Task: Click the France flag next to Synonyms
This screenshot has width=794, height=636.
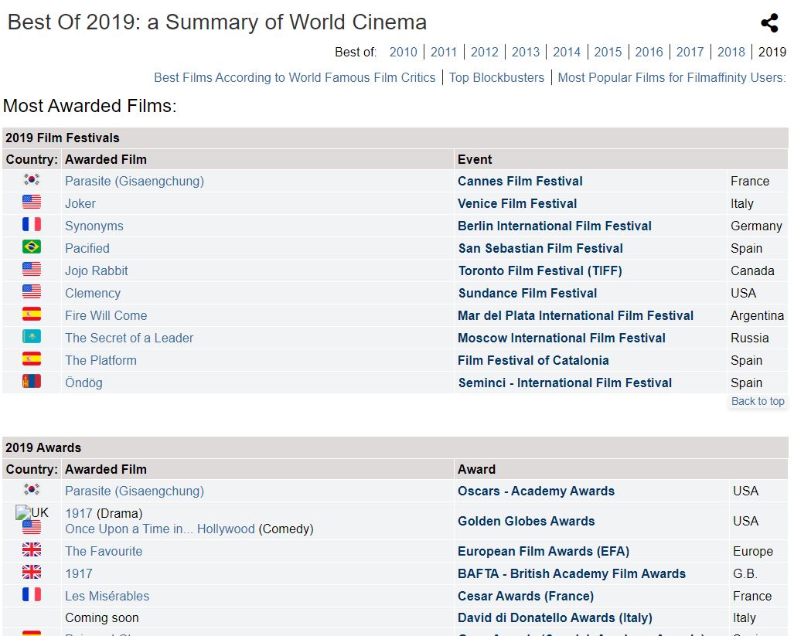Action: pyautogui.click(x=32, y=225)
